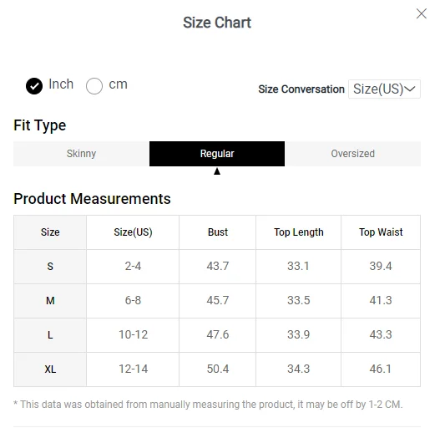Select the L size row label
Image resolution: width=440 pixels, height=428 pixels.
[x=50, y=335]
